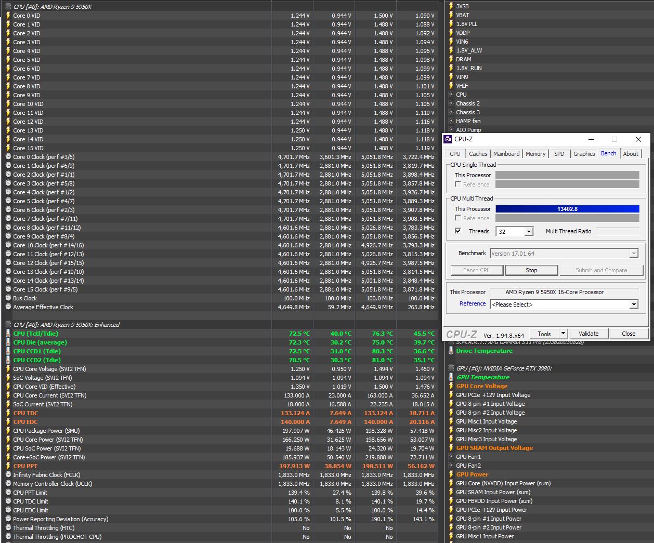Viewport: 654px width, 543px height.
Task: Open the Benchmark version dropdown
Action: (634, 254)
